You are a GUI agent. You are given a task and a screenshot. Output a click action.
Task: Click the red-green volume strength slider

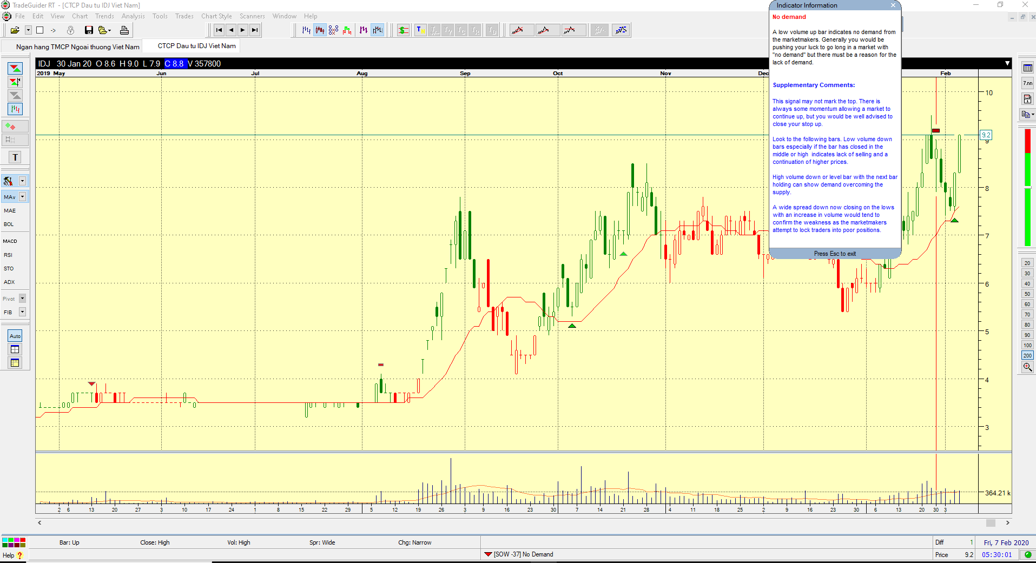1027,187
